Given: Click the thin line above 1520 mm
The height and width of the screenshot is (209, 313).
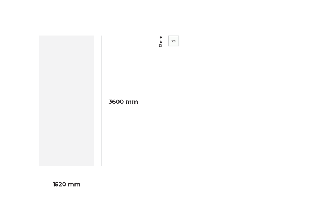Looking at the screenshot, I should 67,174.
